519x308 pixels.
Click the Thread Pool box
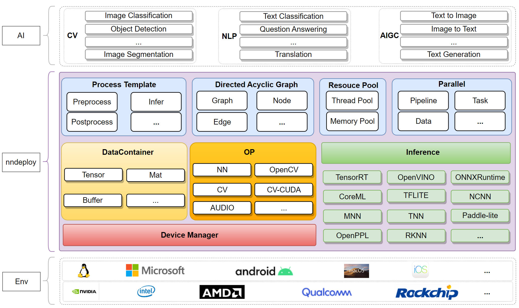click(352, 101)
